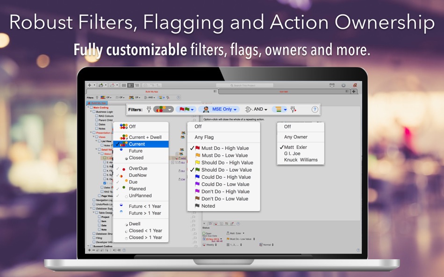This screenshot has width=444, height=277.
Task: Click the Search This Project field
Action: coord(244,85)
